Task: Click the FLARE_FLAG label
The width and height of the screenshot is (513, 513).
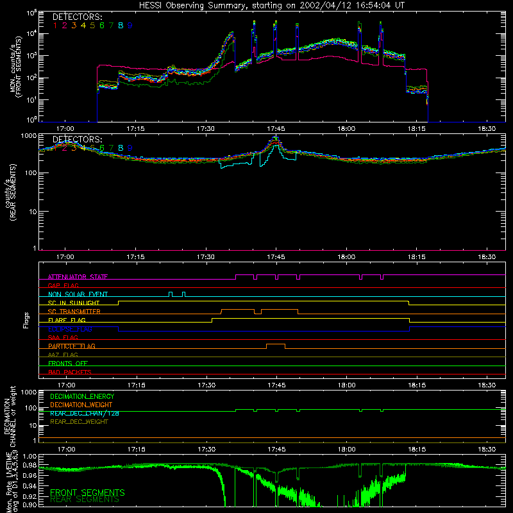Action: pos(67,320)
